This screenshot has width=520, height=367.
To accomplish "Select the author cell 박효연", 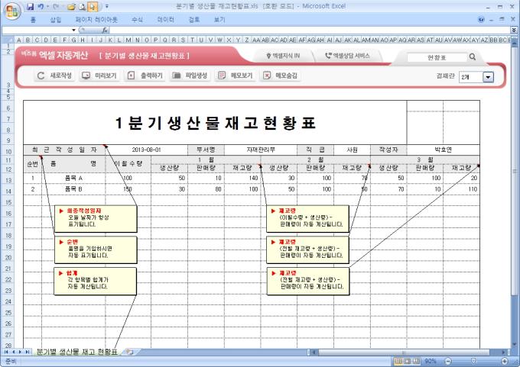I will (x=443, y=150).
